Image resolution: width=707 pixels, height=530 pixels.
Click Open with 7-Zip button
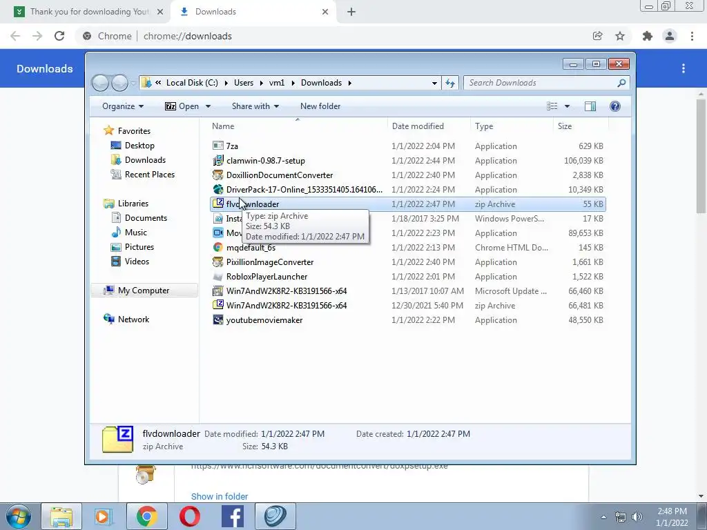pos(182,106)
